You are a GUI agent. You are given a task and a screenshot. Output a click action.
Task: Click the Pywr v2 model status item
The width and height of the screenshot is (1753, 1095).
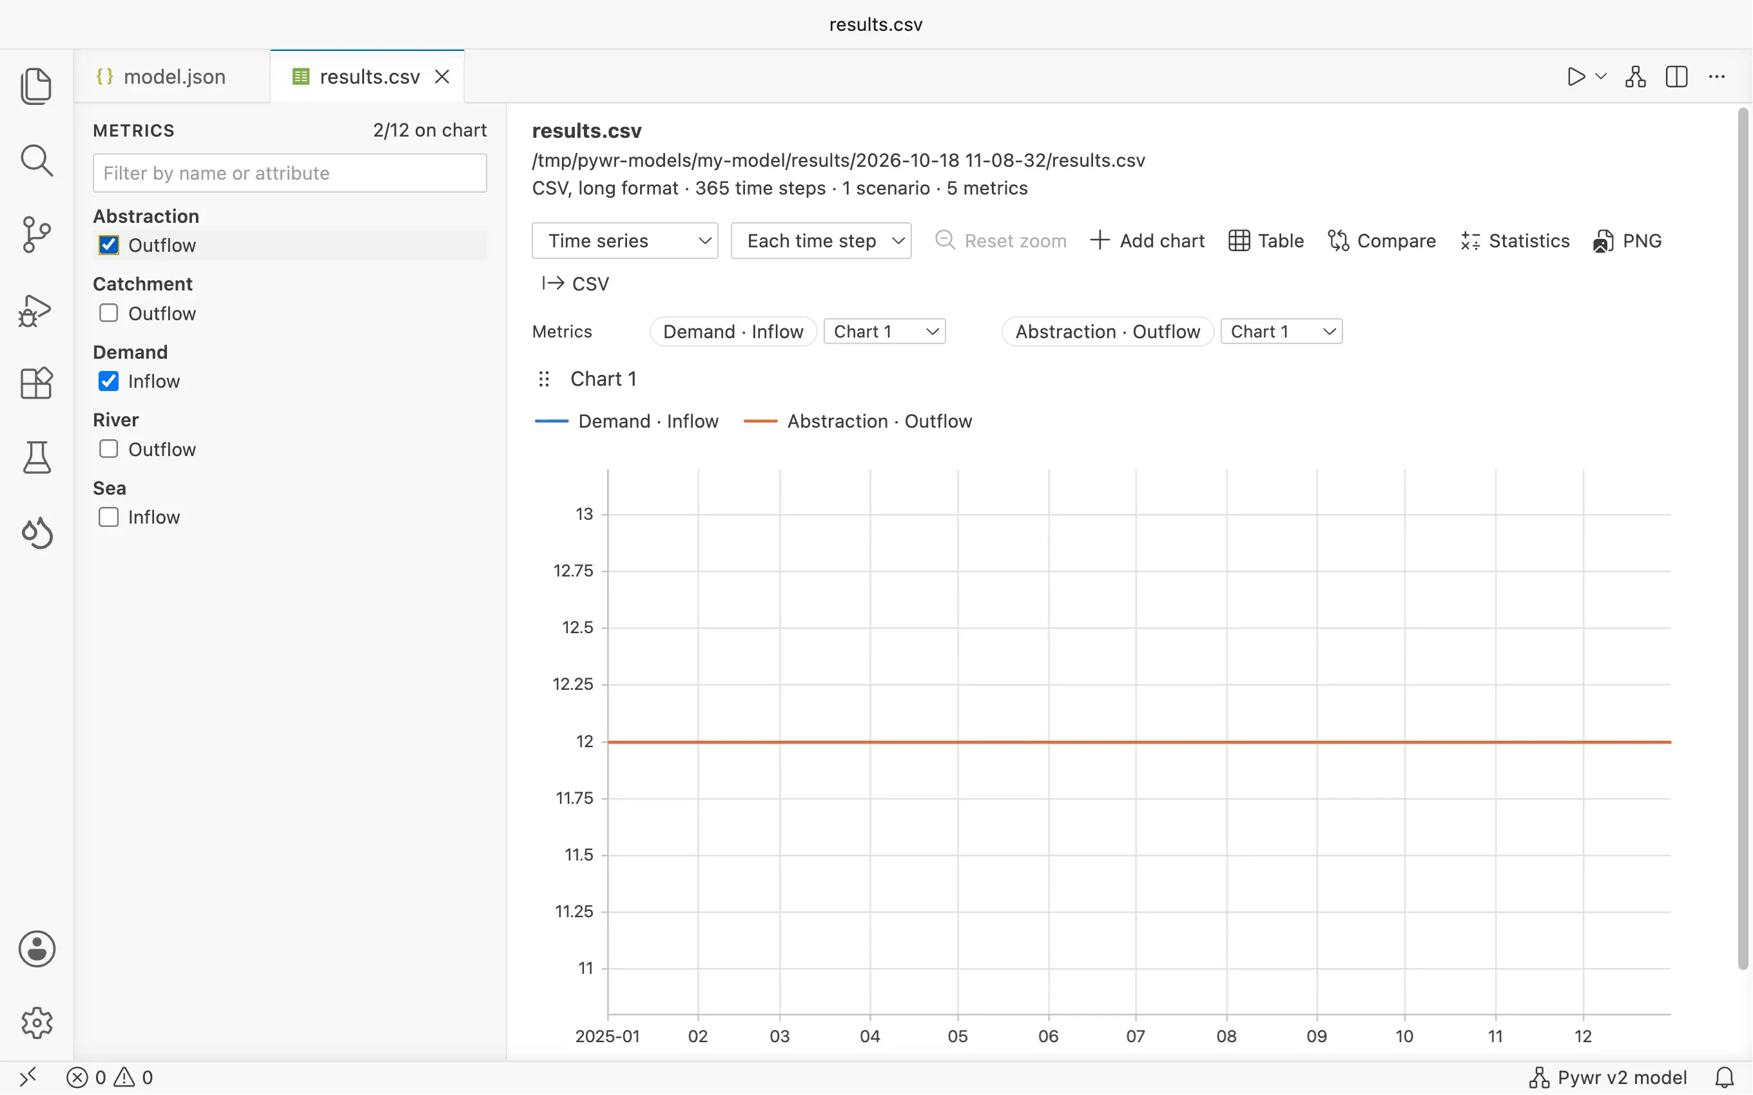click(x=1607, y=1077)
